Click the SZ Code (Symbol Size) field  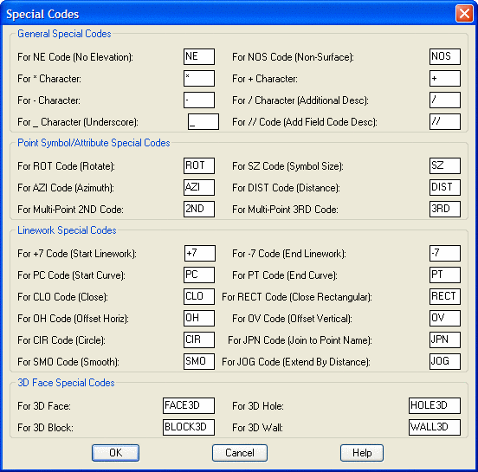coord(445,166)
